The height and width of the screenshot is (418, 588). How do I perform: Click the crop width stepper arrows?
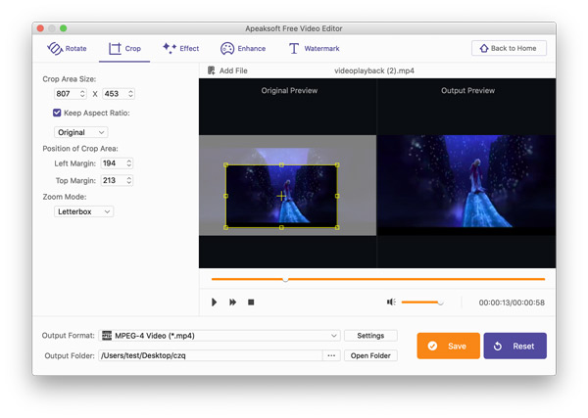pyautogui.click(x=82, y=94)
